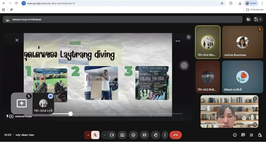Turn on closed captions
This screenshot has width=266, height=142.
(144, 135)
